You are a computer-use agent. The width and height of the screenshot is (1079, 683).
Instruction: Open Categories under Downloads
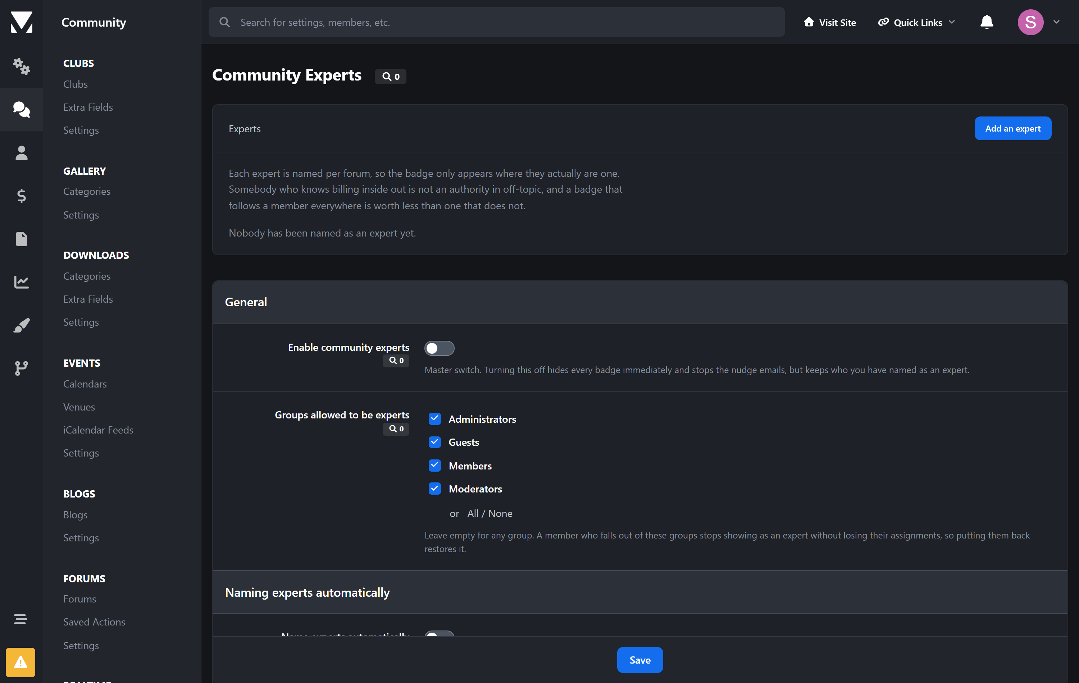pos(87,276)
